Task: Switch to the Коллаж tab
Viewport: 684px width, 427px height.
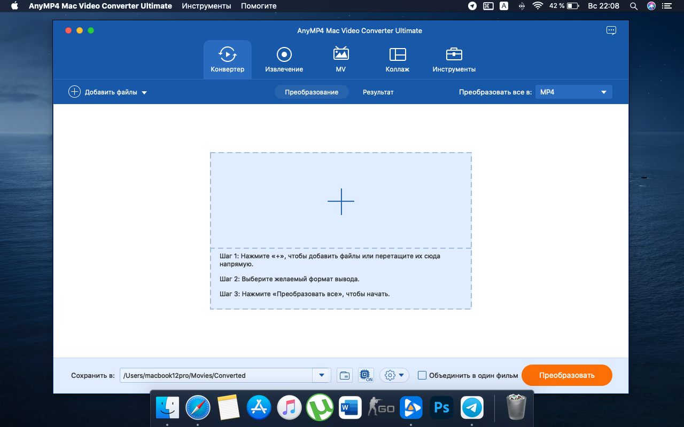Action: tap(398, 60)
